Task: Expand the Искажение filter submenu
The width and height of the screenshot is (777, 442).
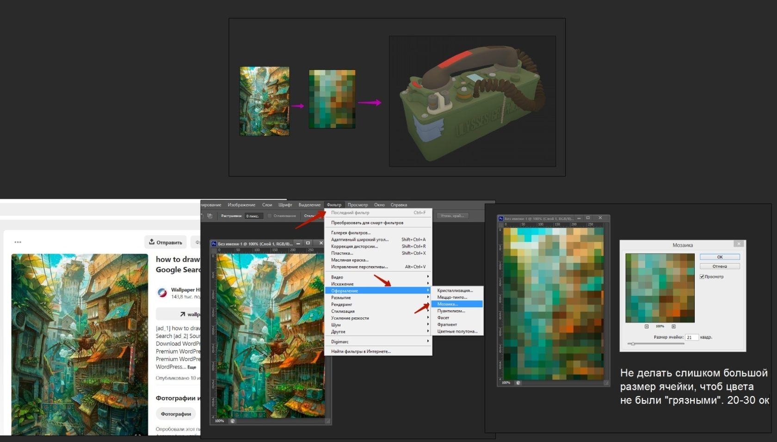Action: [378, 284]
